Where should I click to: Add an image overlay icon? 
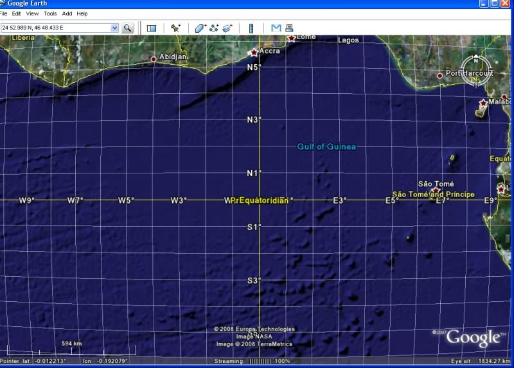(227, 28)
